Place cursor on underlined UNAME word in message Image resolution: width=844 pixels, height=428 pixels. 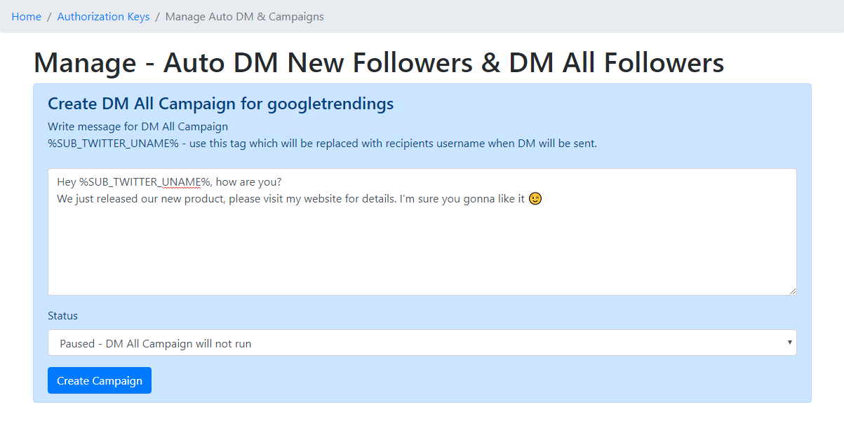182,182
